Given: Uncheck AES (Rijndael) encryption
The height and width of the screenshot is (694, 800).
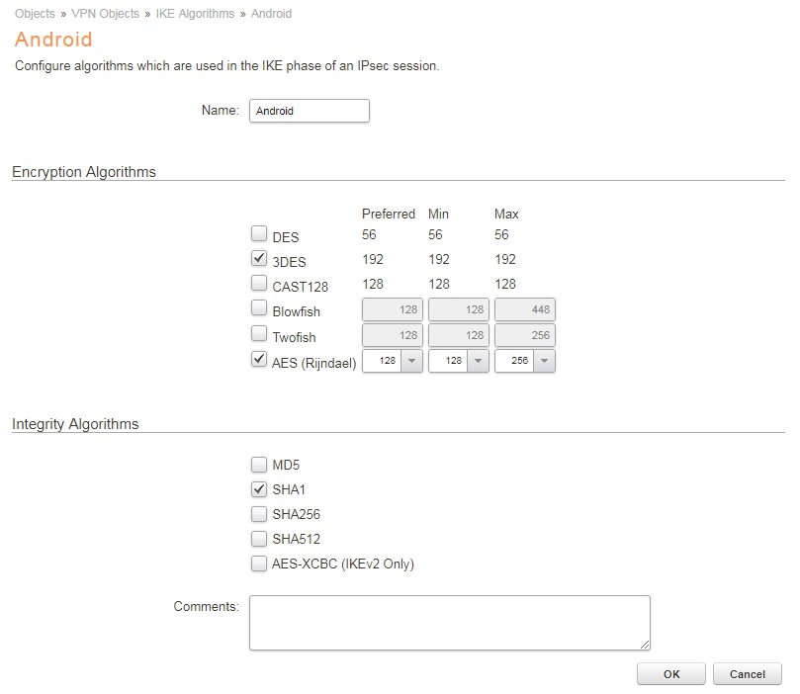Looking at the screenshot, I should click(x=259, y=360).
